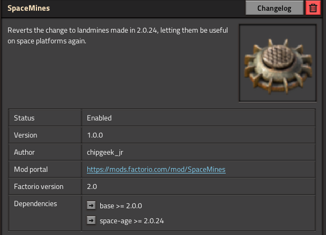This screenshot has width=326, height=235.
Task: Click the space-age >= 2.0.24 dependency text
Action: click(x=131, y=221)
